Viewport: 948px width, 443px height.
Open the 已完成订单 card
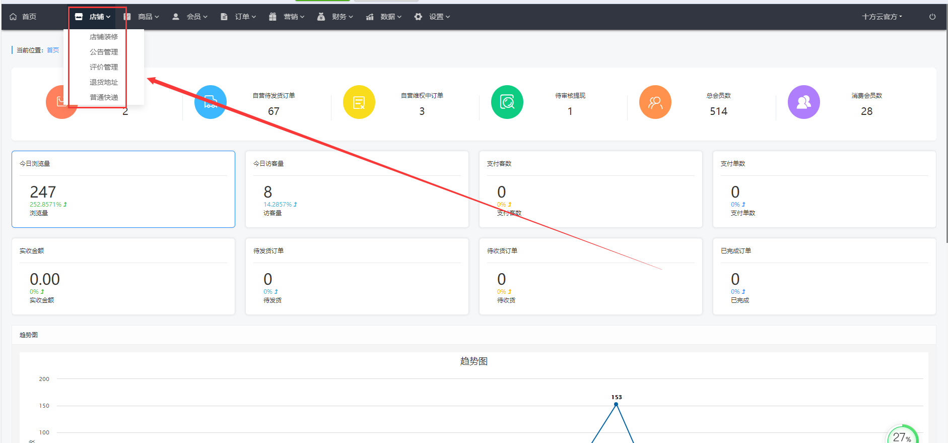[x=825, y=276]
